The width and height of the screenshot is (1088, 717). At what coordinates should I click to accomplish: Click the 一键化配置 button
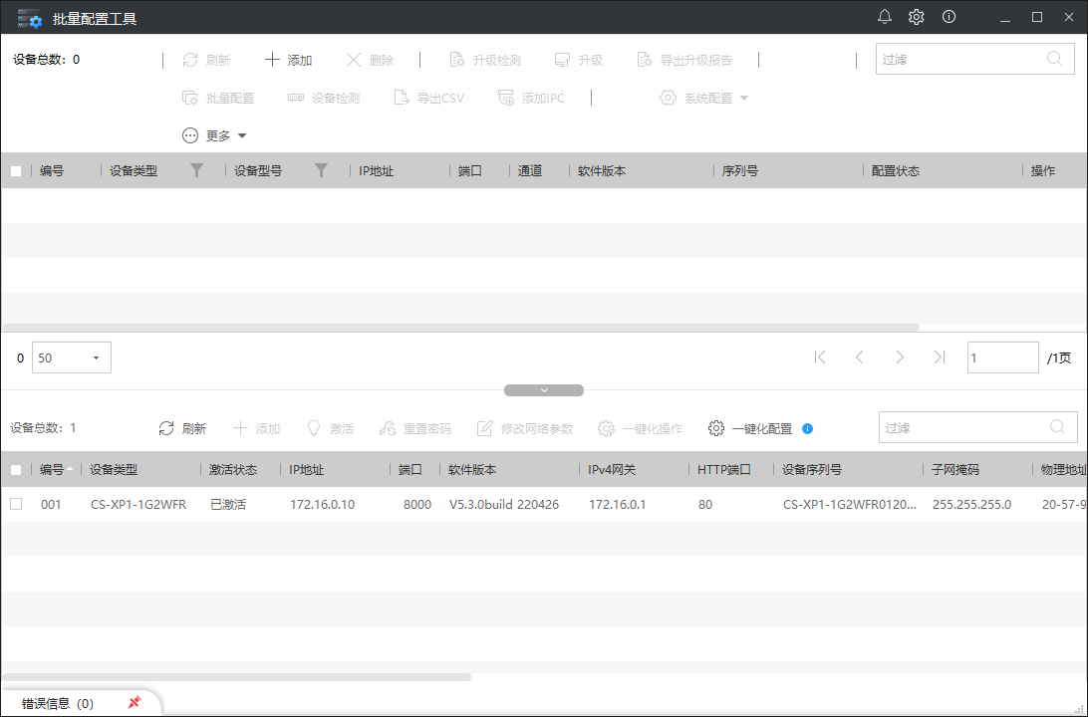[751, 428]
